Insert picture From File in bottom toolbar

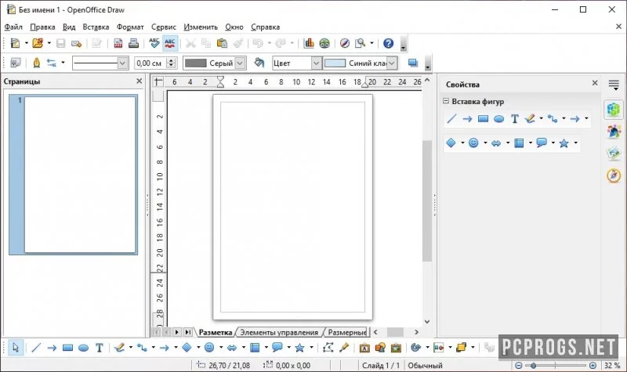(x=380, y=348)
